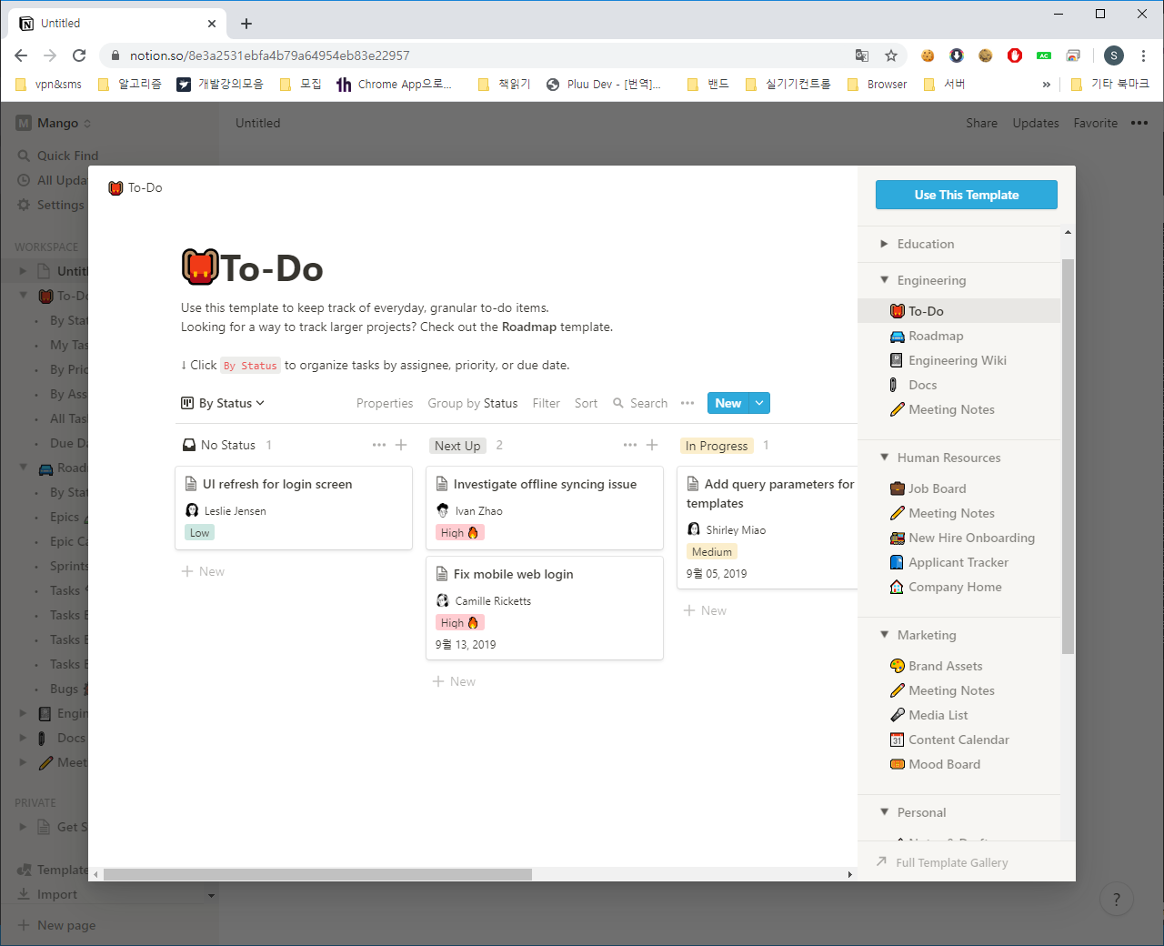Reload the page in Chrome
Image resolution: width=1164 pixels, height=946 pixels.
[x=79, y=55]
